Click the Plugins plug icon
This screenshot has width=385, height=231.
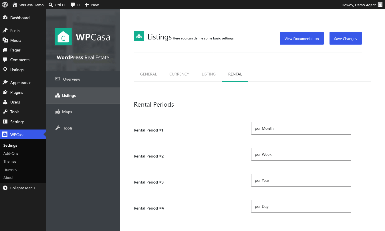[x=5, y=92]
